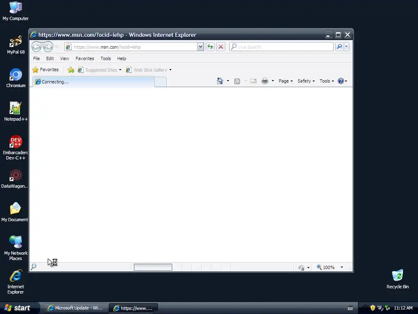This screenshot has height=314, width=418.
Task: Click the Windows Start button
Action: [x=20, y=308]
